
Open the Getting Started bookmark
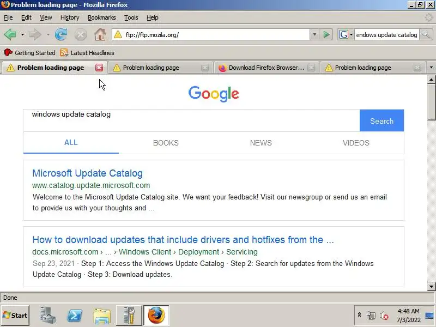(29, 52)
